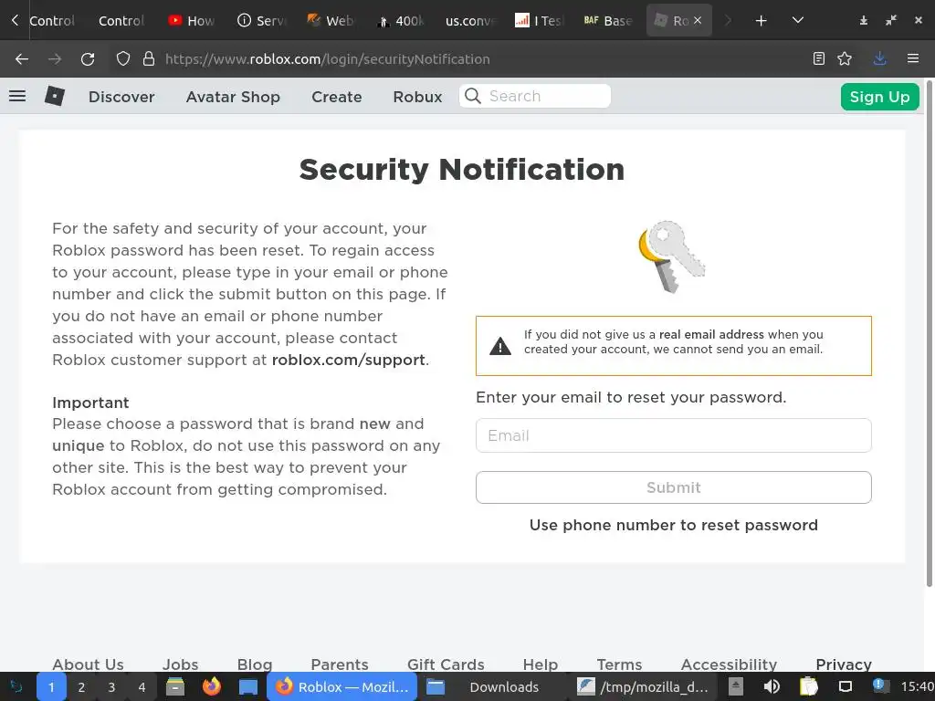Switch to workspace 3 in taskbar
Viewport: 935px width, 701px height.
(x=111, y=687)
